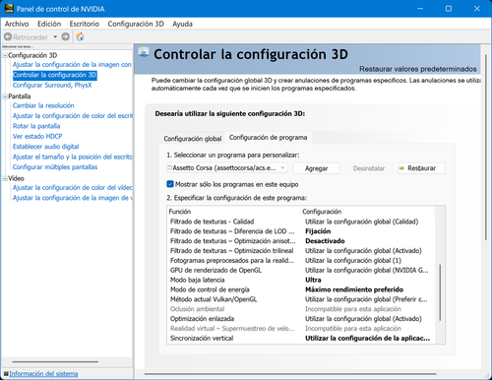The width and height of the screenshot is (492, 380).
Task: Open Ver estado HDCP
Action: click(x=37, y=136)
